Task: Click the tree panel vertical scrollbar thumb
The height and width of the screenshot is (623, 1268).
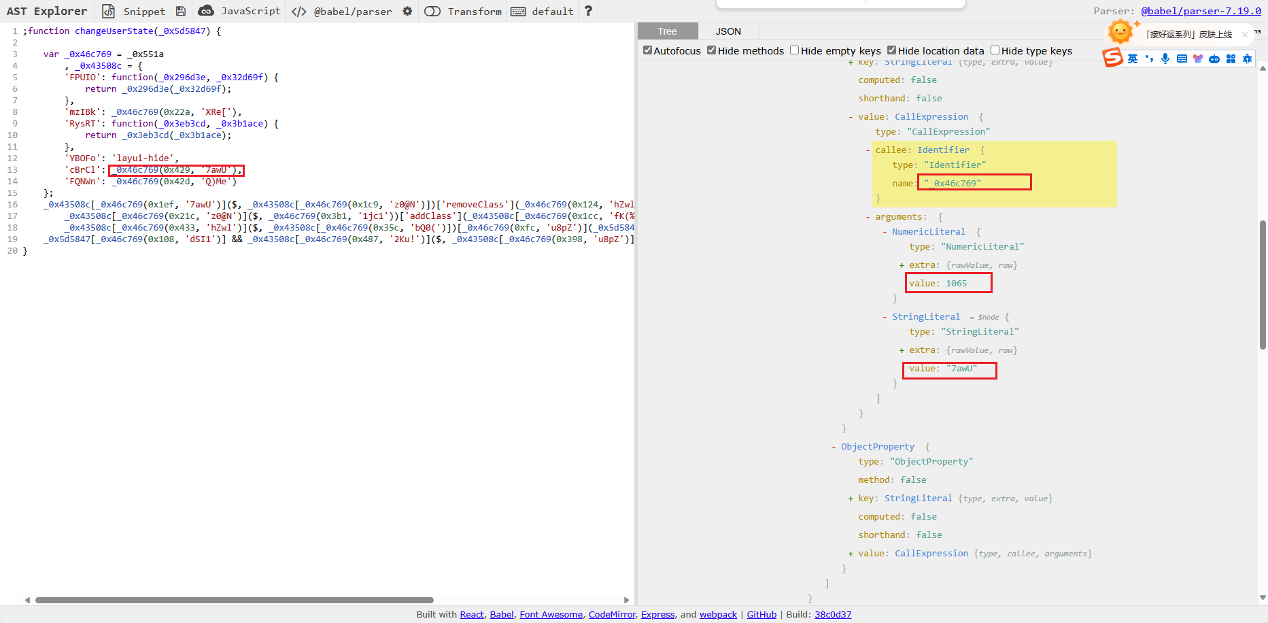Action: tap(1263, 284)
